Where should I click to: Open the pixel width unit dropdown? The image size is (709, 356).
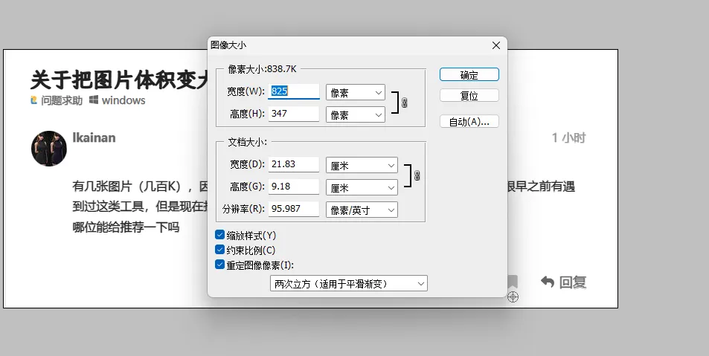click(355, 92)
